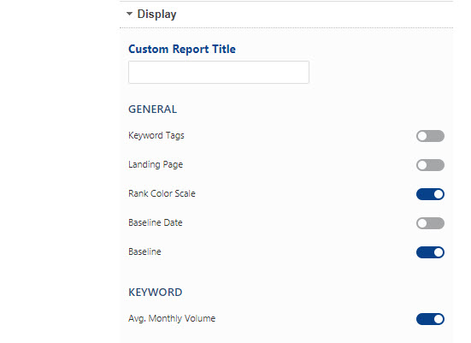Screen dimensions: 471x343
Task: Click the Landing Page label text
Action: point(156,165)
